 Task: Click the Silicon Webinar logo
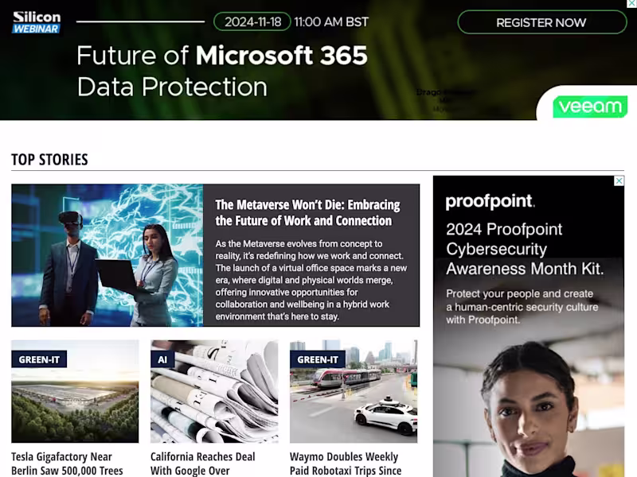(x=37, y=22)
